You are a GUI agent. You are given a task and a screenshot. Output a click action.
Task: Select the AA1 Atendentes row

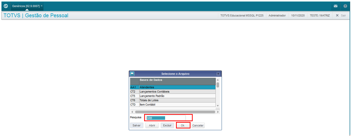[173, 87]
